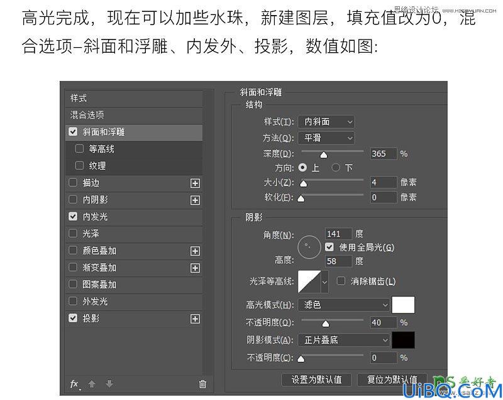Enable the 内阴影 checkbox
The image size is (503, 400).
click(x=73, y=200)
